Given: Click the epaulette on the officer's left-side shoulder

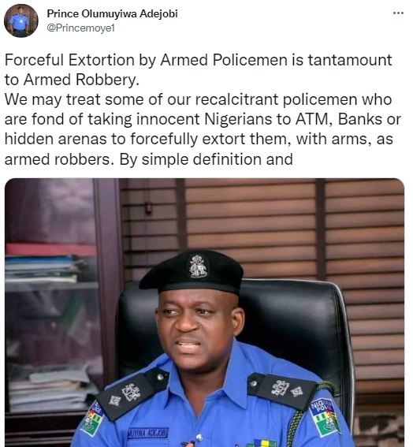Looking at the screenshot, I should click(x=132, y=393).
